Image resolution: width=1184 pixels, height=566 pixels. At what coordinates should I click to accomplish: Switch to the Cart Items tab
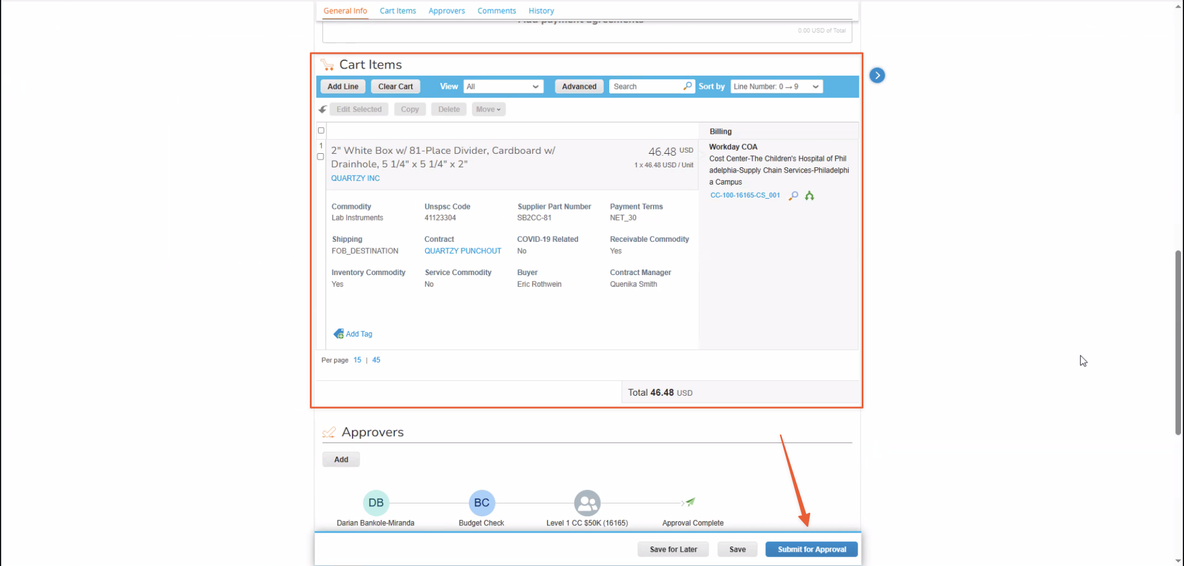tap(398, 11)
